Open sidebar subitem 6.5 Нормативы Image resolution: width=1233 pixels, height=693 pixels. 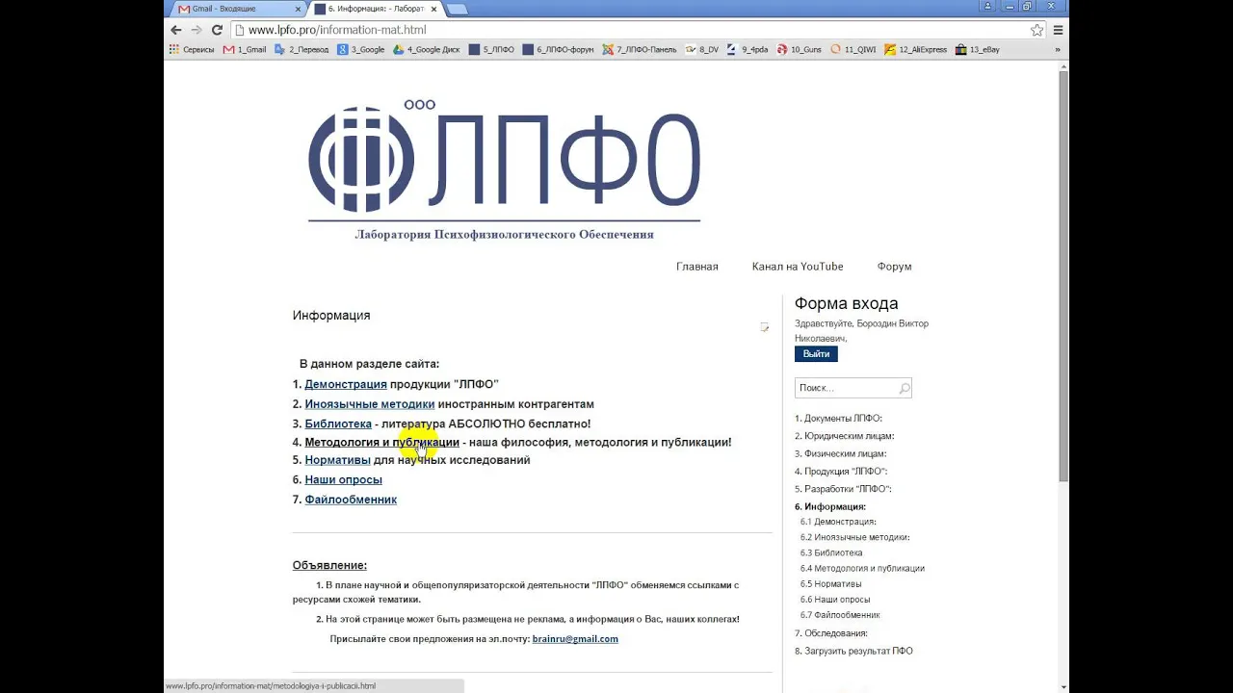coord(830,583)
